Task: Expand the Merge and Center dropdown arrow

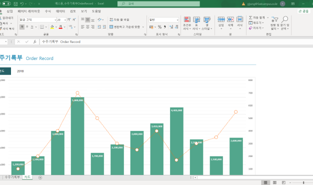Action: pos(143,27)
